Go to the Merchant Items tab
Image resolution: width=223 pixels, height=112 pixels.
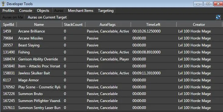81,11
